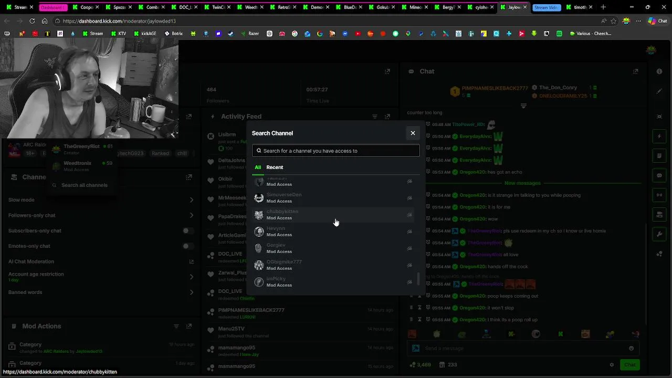Open the emoji picker in the chat box

pos(631,348)
